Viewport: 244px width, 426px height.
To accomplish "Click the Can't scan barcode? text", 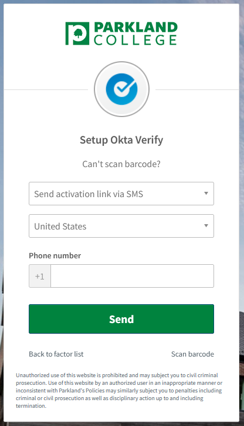I will [121, 164].
